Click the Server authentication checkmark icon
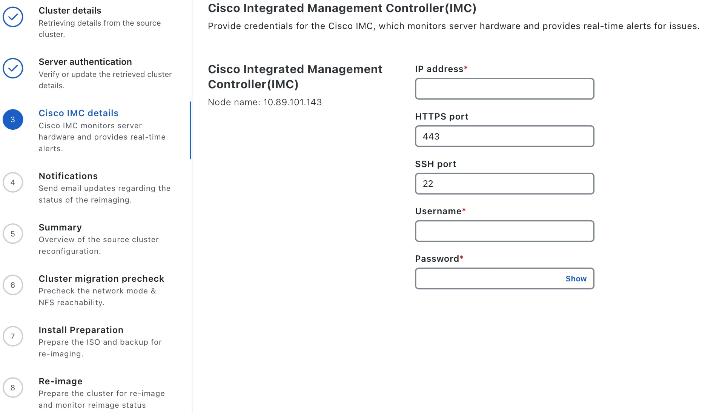 coord(13,68)
